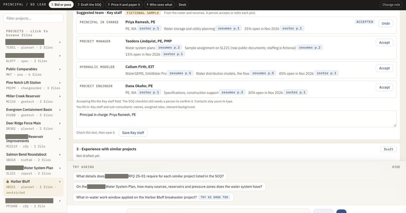Click the FICTIONAL SAMPLE badge
The height and width of the screenshot is (213, 406).
click(x=143, y=13)
